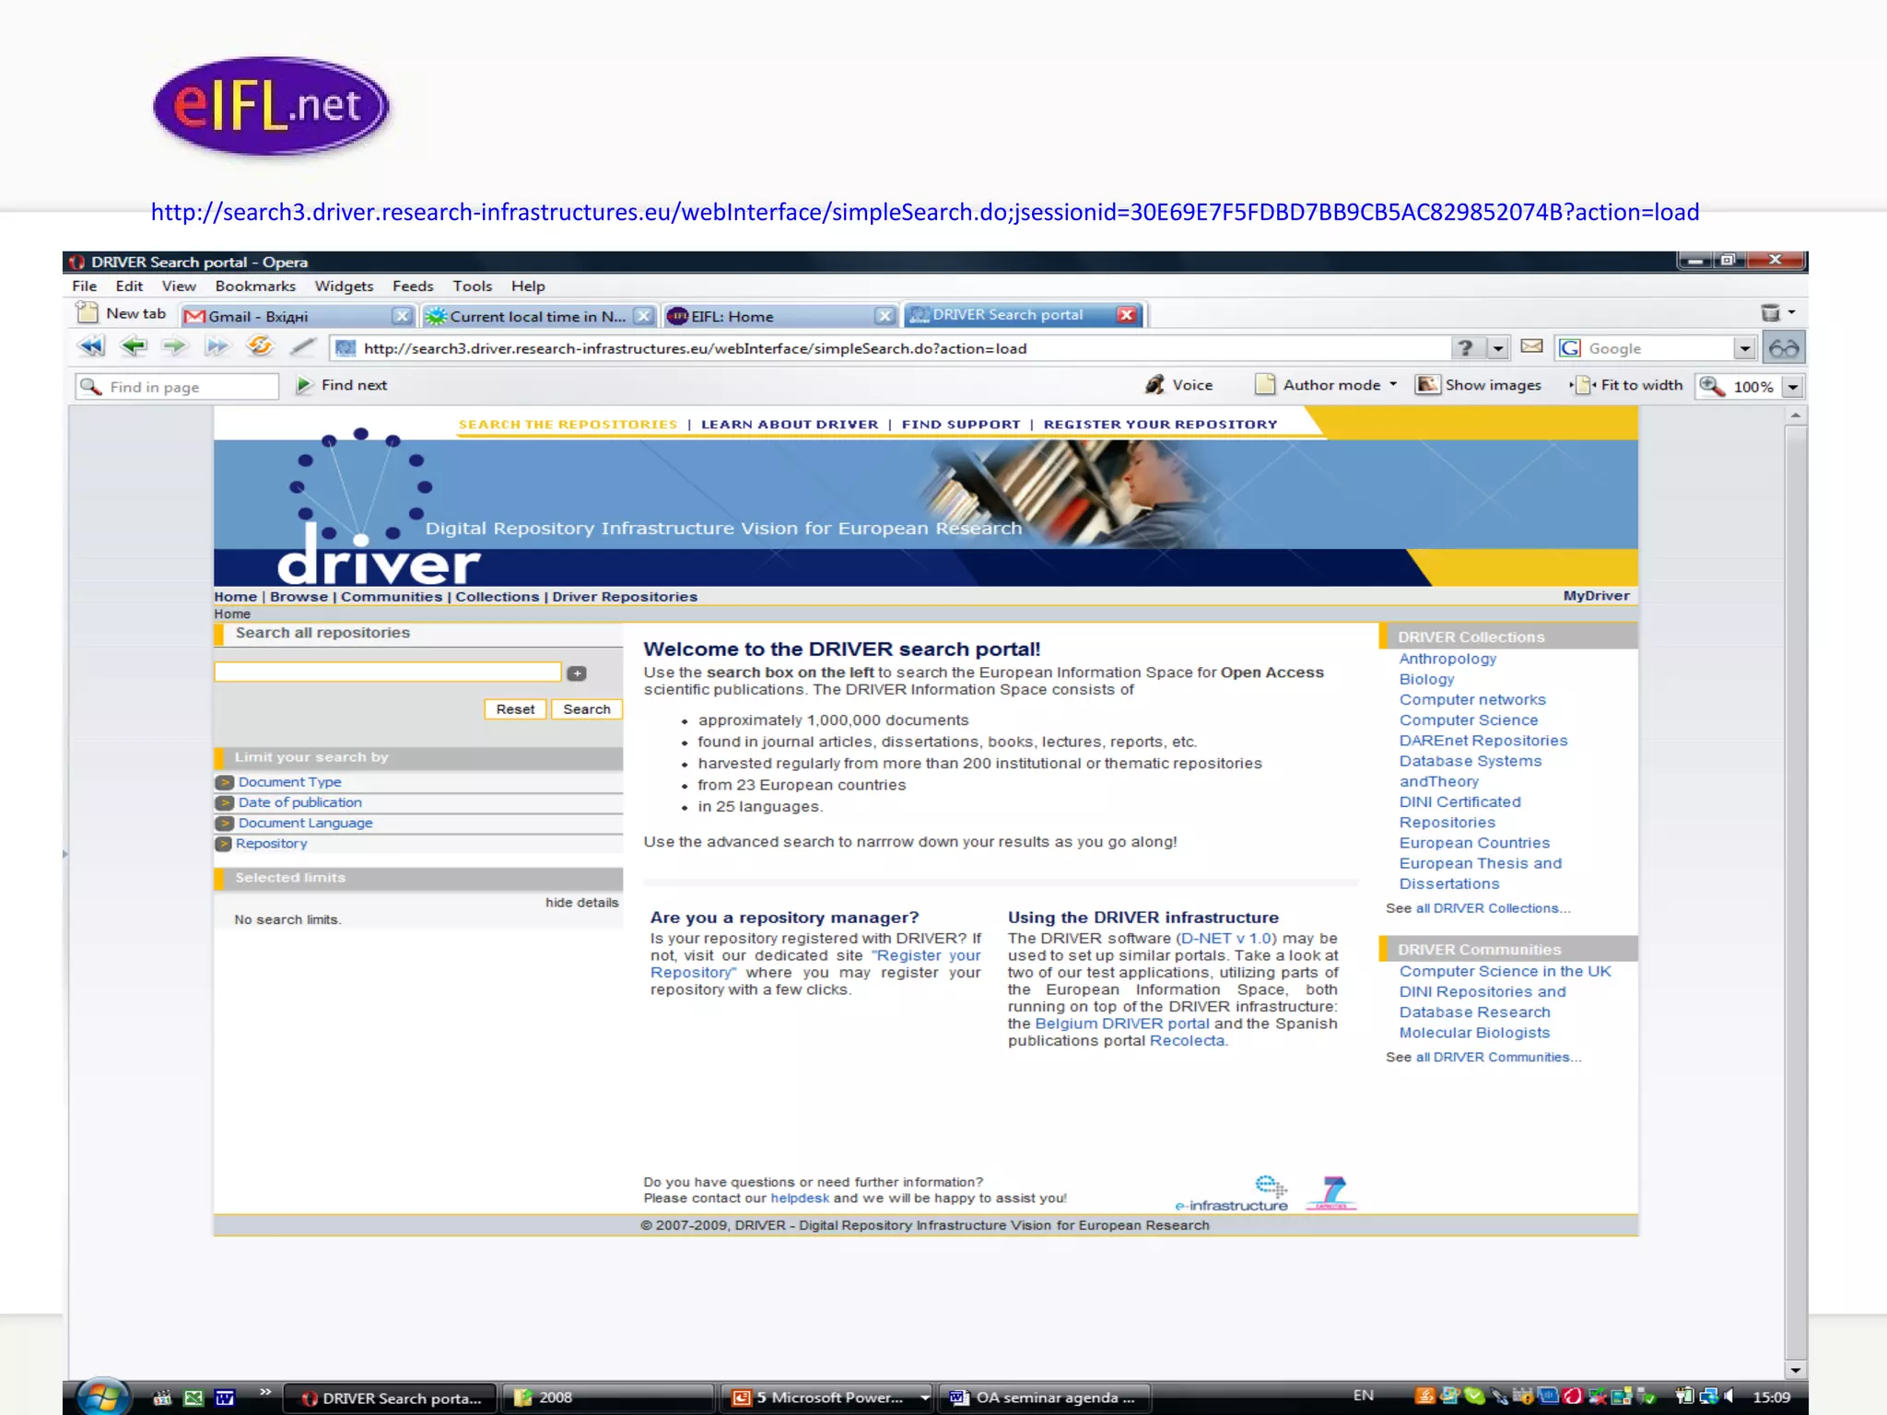The height and width of the screenshot is (1415, 1887).
Task: Click the e-infrastructure logo
Action: click(x=1232, y=1194)
